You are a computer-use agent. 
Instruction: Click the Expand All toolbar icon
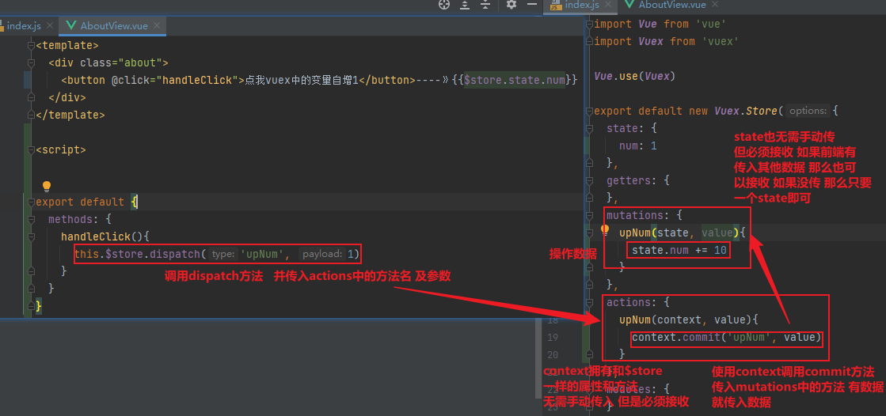[x=465, y=5]
